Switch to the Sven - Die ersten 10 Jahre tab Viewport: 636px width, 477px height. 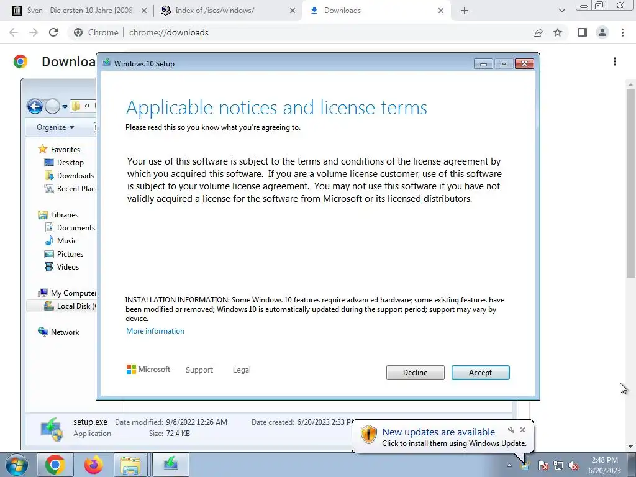click(x=80, y=11)
